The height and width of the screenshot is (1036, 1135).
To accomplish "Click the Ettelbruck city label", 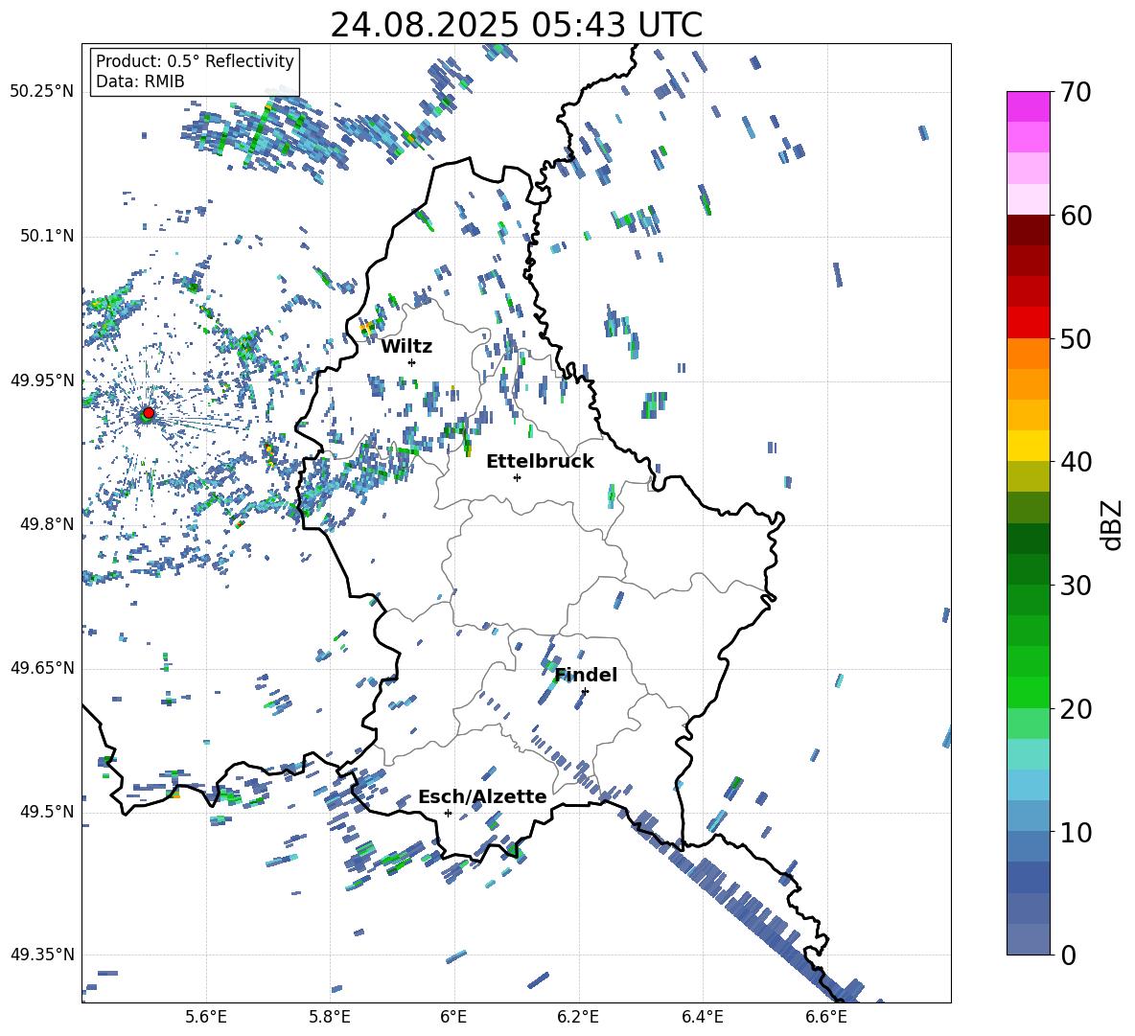I will click(x=540, y=462).
